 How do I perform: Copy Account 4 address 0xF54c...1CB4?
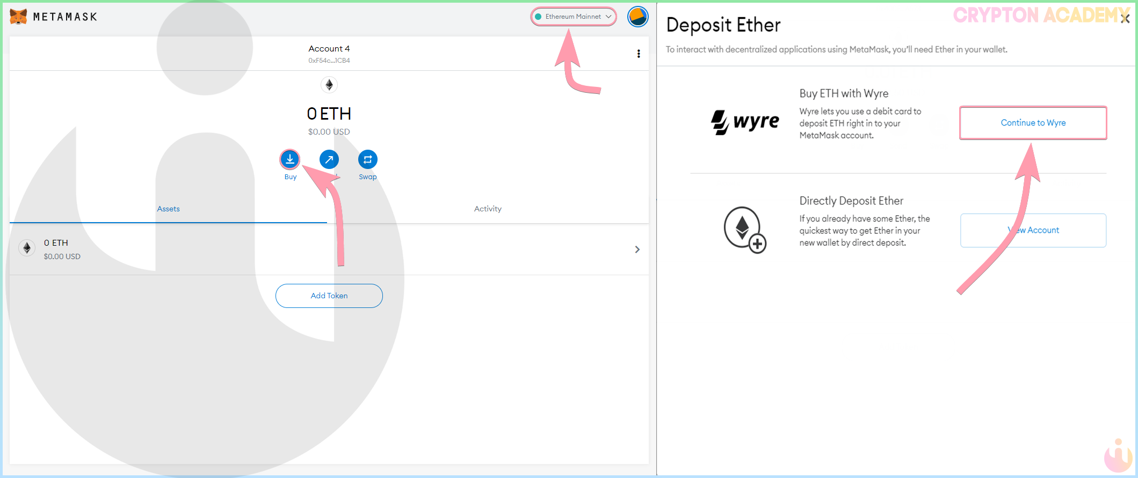(329, 61)
